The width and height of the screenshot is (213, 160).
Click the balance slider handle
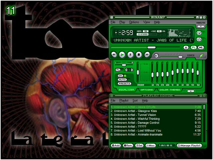tap(124, 65)
